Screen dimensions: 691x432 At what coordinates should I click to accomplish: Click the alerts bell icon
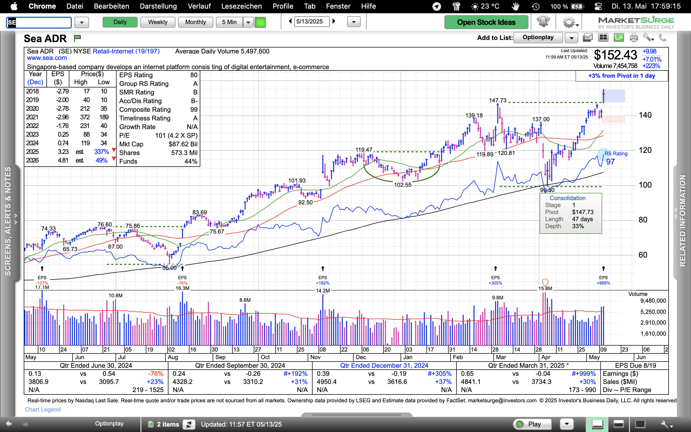click(x=543, y=22)
